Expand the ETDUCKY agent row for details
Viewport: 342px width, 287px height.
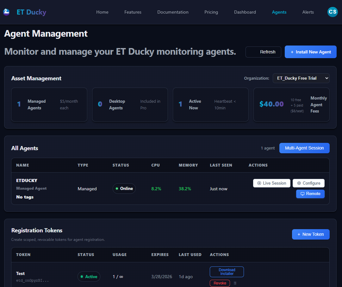click(x=27, y=180)
